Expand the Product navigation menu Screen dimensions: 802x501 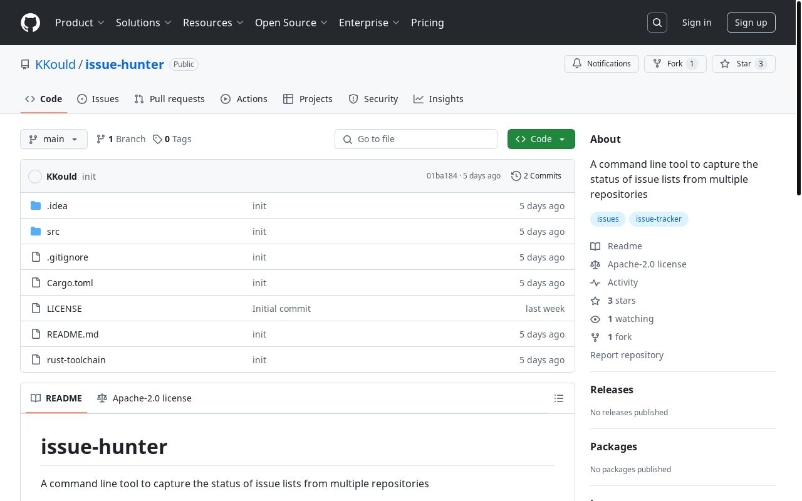point(80,23)
